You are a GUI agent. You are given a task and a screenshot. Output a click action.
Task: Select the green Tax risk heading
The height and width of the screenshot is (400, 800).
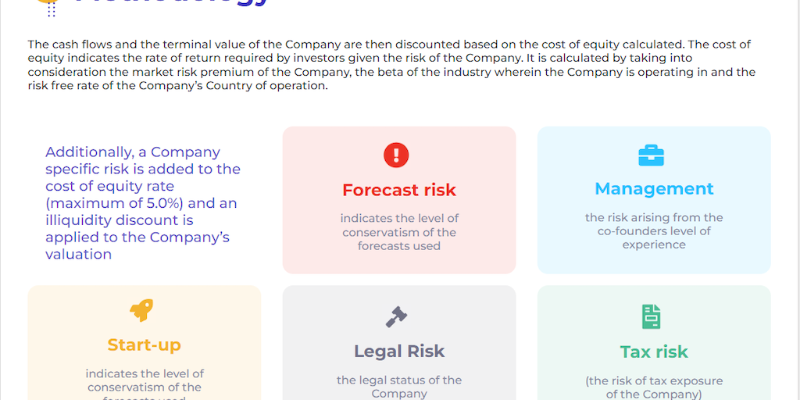(654, 352)
